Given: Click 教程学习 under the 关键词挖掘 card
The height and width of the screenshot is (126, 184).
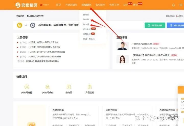Looking at the screenshot, I should coord(74,125).
